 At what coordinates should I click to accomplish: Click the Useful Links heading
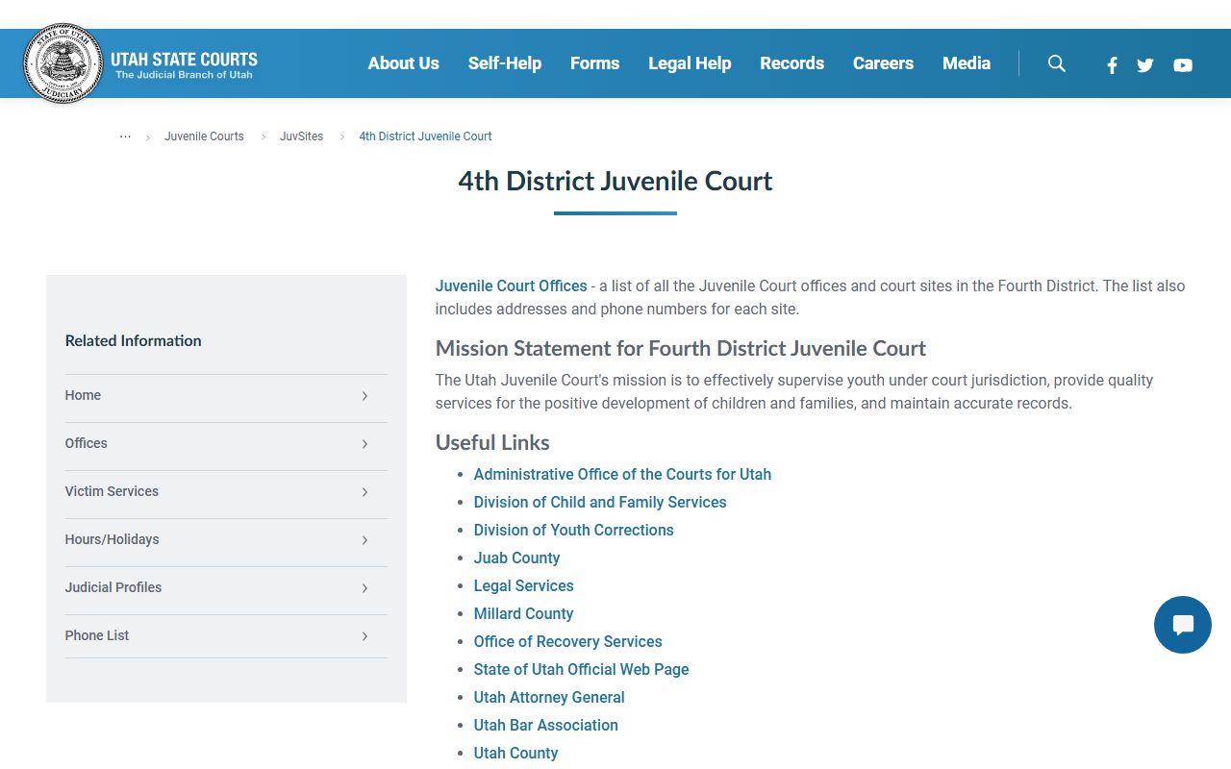click(x=492, y=443)
